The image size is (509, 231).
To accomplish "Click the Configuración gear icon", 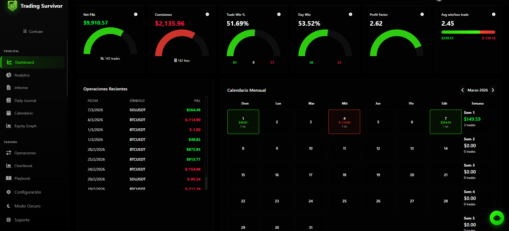I will [x=9, y=192].
